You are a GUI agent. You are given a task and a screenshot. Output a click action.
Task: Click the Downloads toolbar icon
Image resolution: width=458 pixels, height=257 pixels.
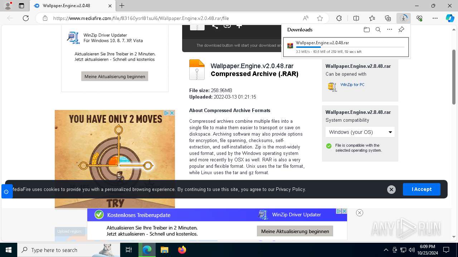(404, 18)
